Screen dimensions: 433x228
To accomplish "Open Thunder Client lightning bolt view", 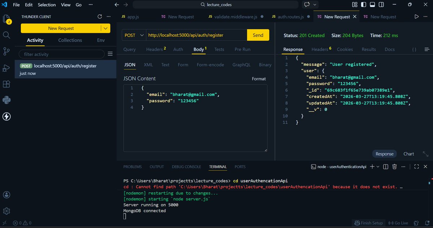I will pyautogui.click(x=6, y=116).
